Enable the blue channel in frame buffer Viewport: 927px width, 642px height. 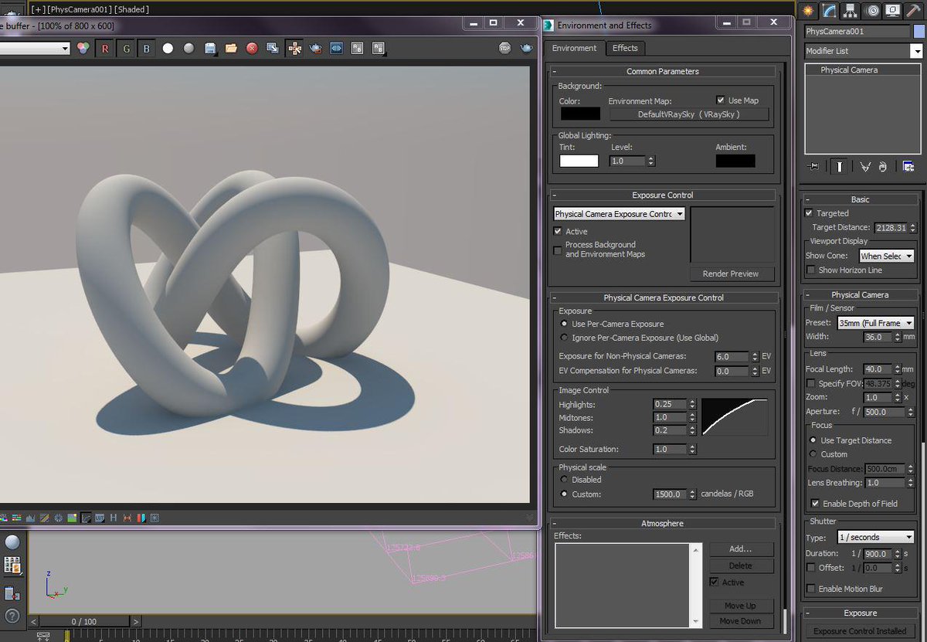coord(147,49)
